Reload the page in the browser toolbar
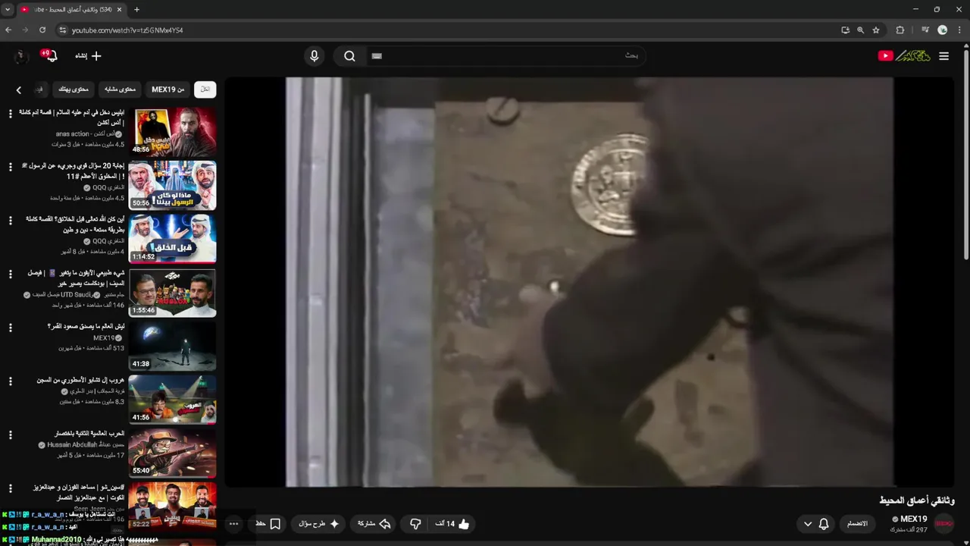The height and width of the screenshot is (546, 970). coord(42,30)
